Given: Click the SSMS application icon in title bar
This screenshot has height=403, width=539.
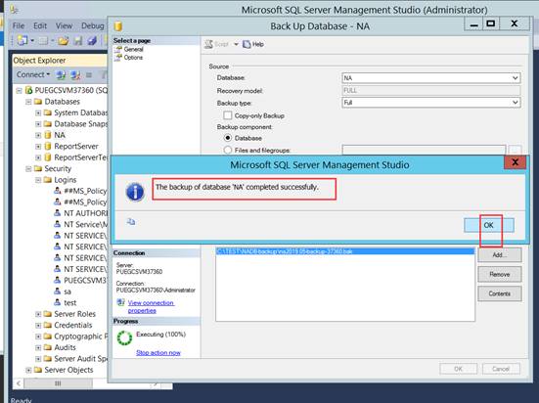Looking at the screenshot, I should click(15, 10).
